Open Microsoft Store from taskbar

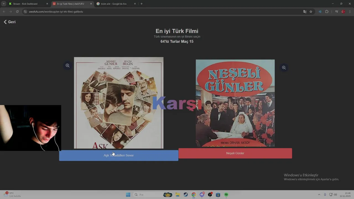(218, 195)
